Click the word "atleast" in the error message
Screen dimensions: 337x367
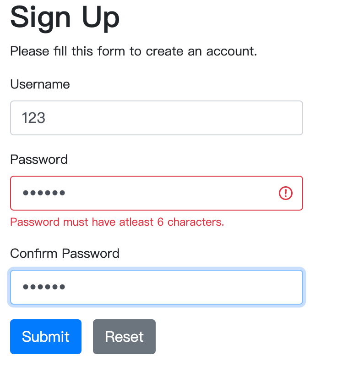[x=136, y=222]
